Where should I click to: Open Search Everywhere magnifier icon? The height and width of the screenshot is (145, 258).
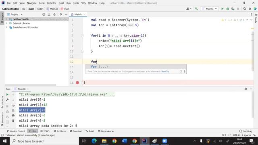tap(245, 9)
